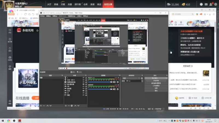This screenshot has height=123, width=219.
Task: Open the shop tab in the game top bar
Action: pyautogui.click(x=99, y=4)
